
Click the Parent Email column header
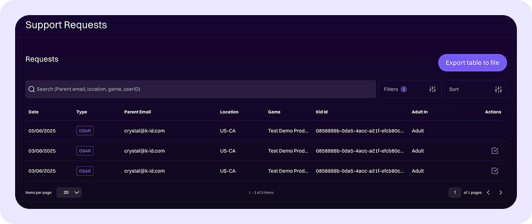(138, 112)
